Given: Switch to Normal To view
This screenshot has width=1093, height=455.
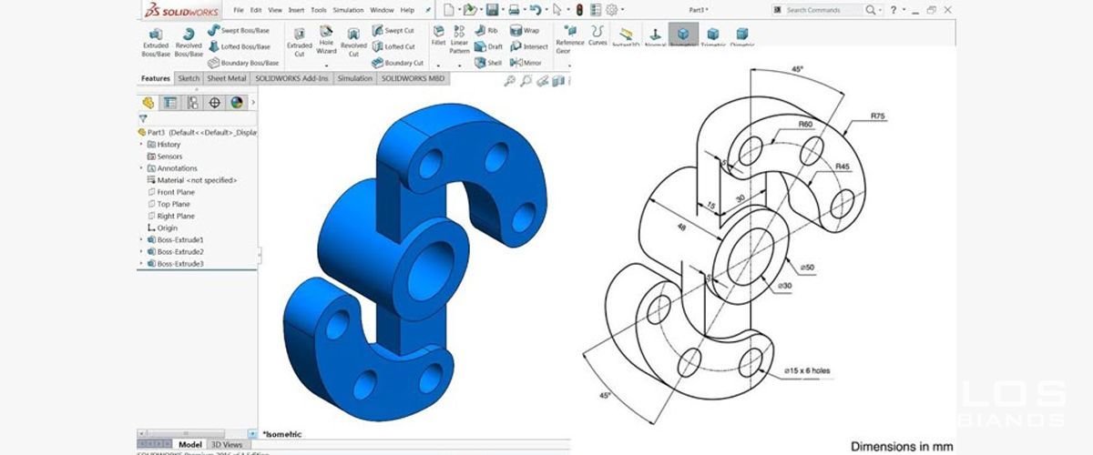Looking at the screenshot, I should [x=656, y=37].
